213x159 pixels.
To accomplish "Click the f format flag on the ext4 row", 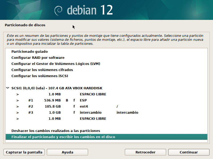I will (74, 107).
